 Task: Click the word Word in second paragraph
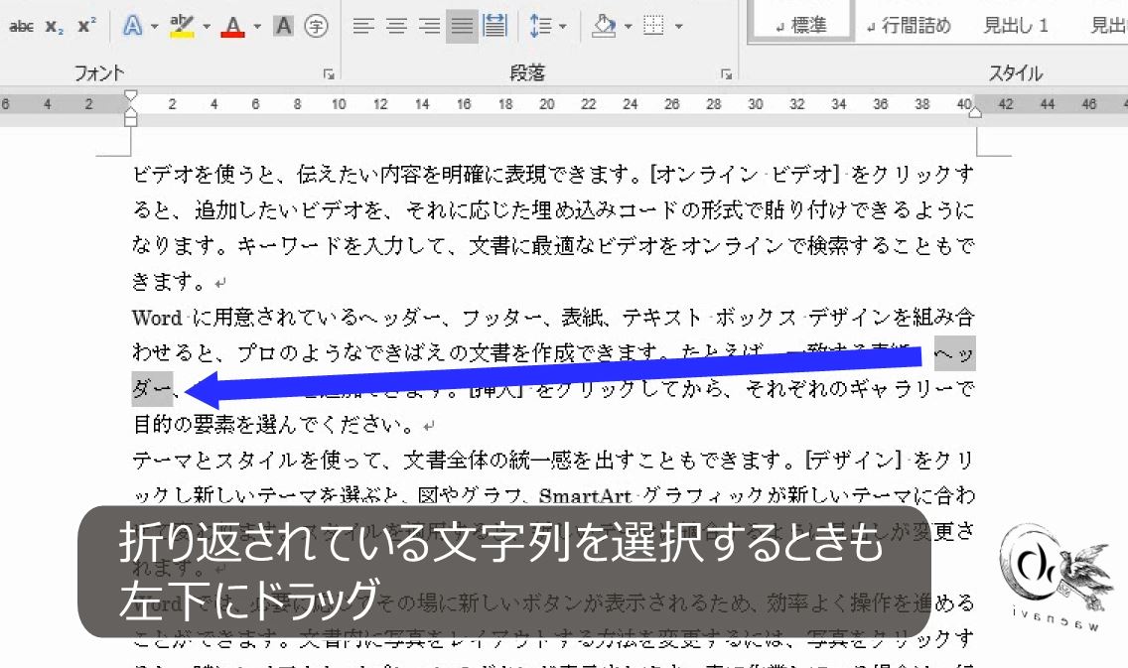pos(157,317)
